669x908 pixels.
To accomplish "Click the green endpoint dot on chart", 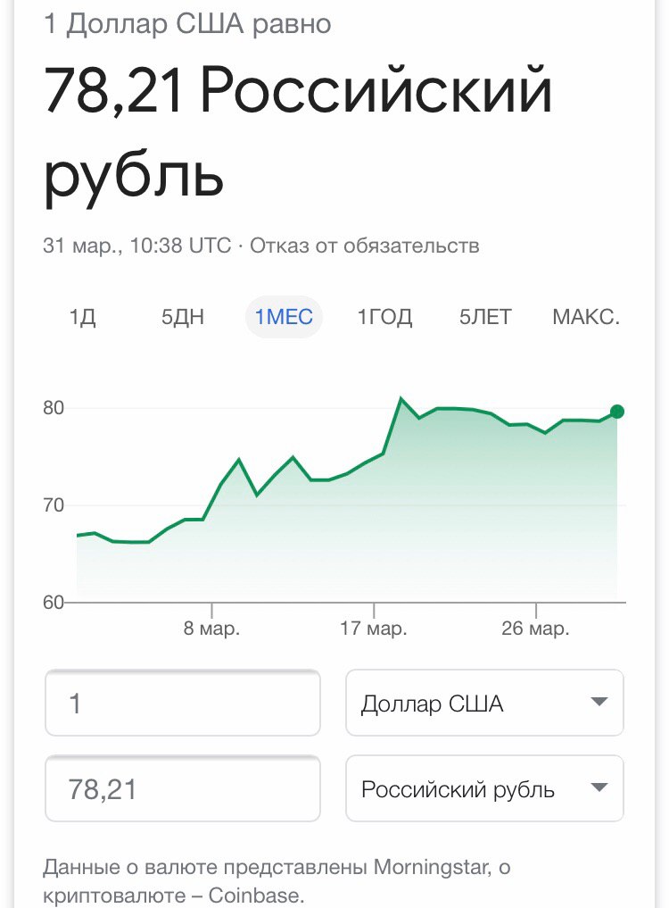I will pos(616,412).
